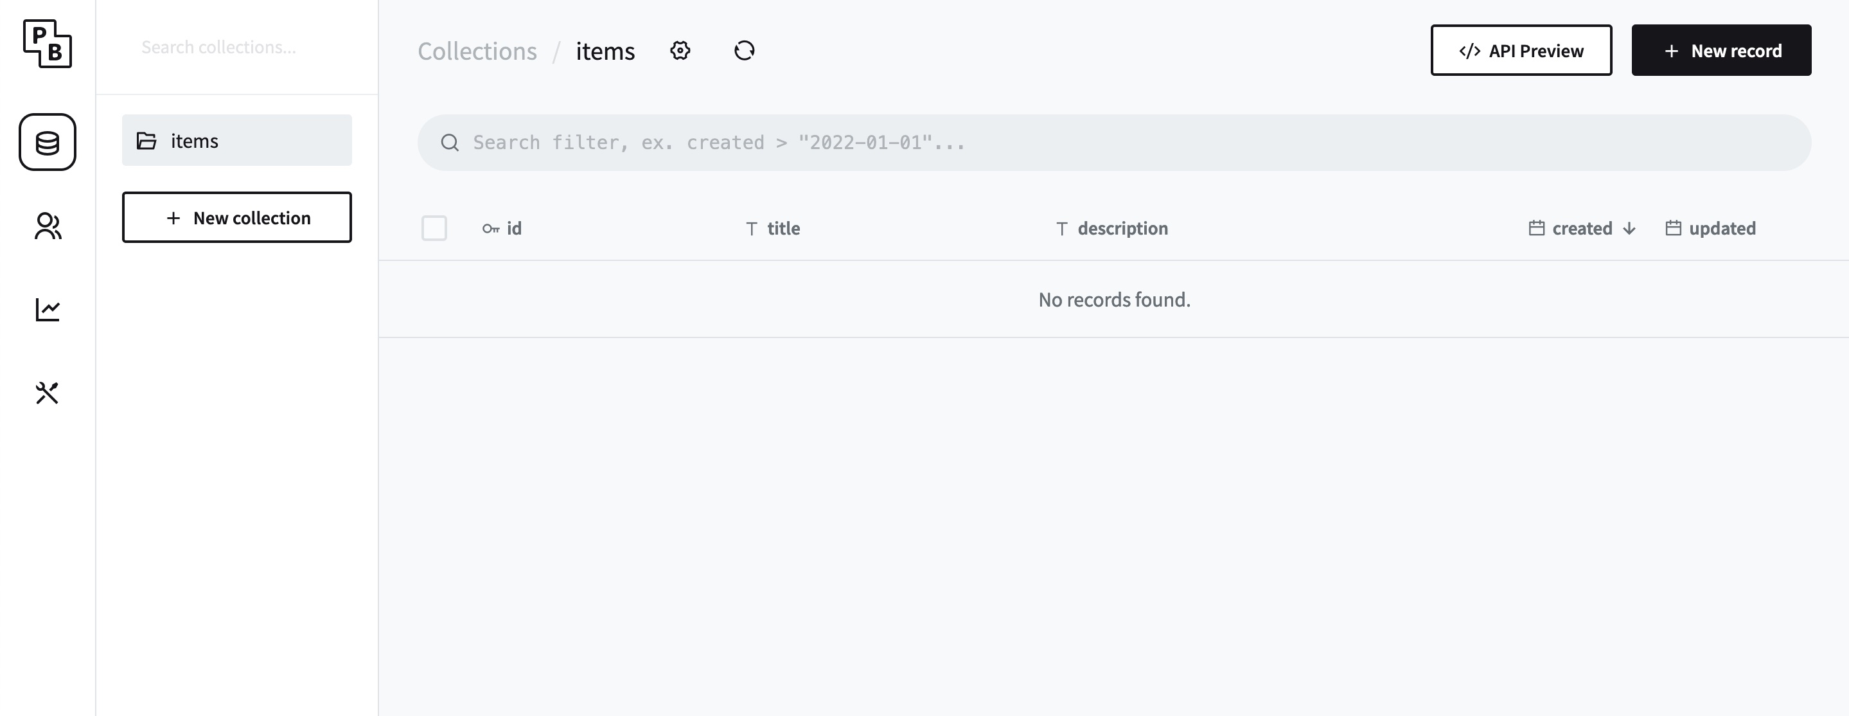Open the Logs chart sidebar icon
This screenshot has height=716, width=1849.
pos(48,310)
